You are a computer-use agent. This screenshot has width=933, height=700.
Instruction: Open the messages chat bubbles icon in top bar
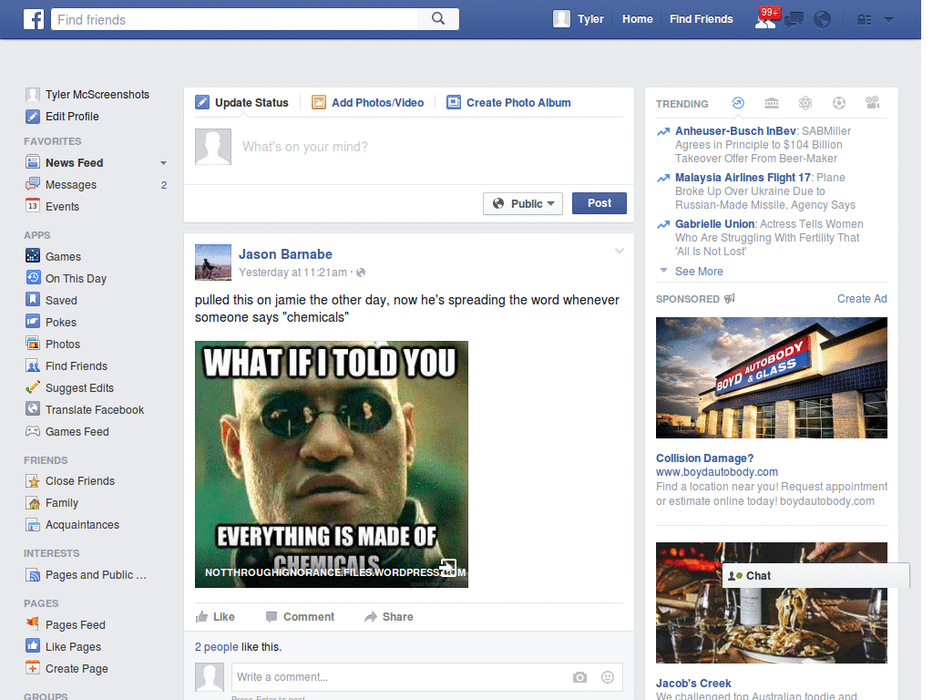[x=794, y=20]
